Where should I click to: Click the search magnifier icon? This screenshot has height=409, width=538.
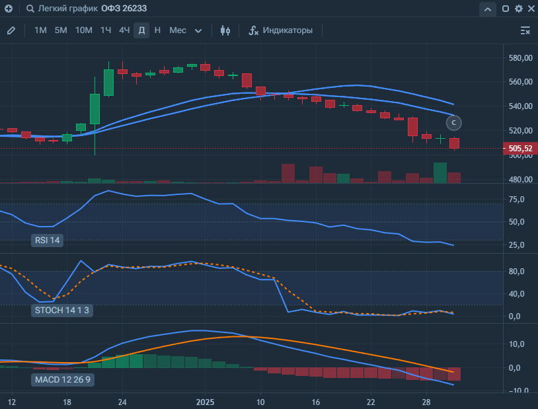click(30, 9)
